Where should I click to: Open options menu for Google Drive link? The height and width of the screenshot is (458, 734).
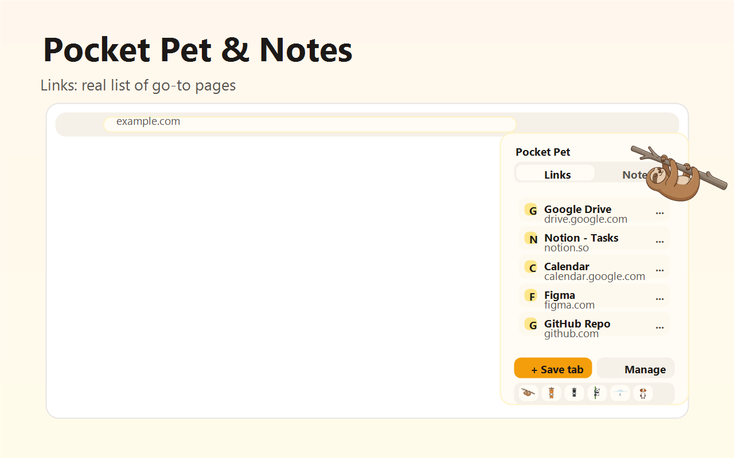tap(659, 212)
